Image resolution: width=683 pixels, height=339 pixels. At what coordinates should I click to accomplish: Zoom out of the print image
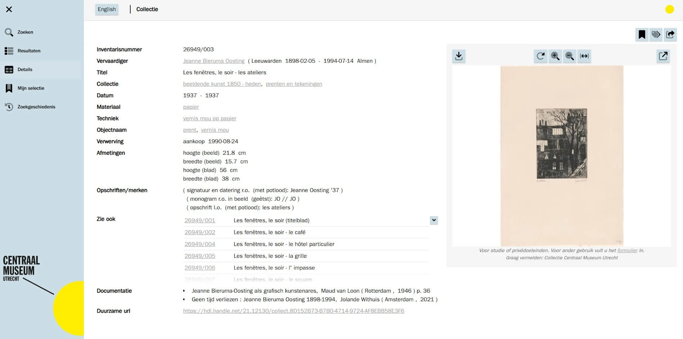coord(570,56)
